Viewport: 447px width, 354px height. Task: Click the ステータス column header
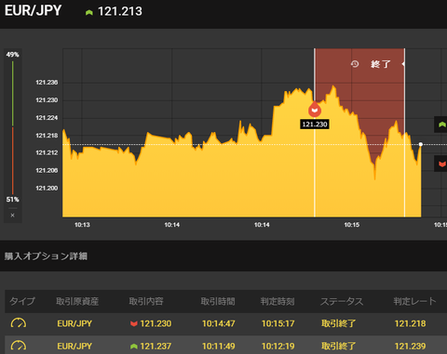tap(342, 301)
